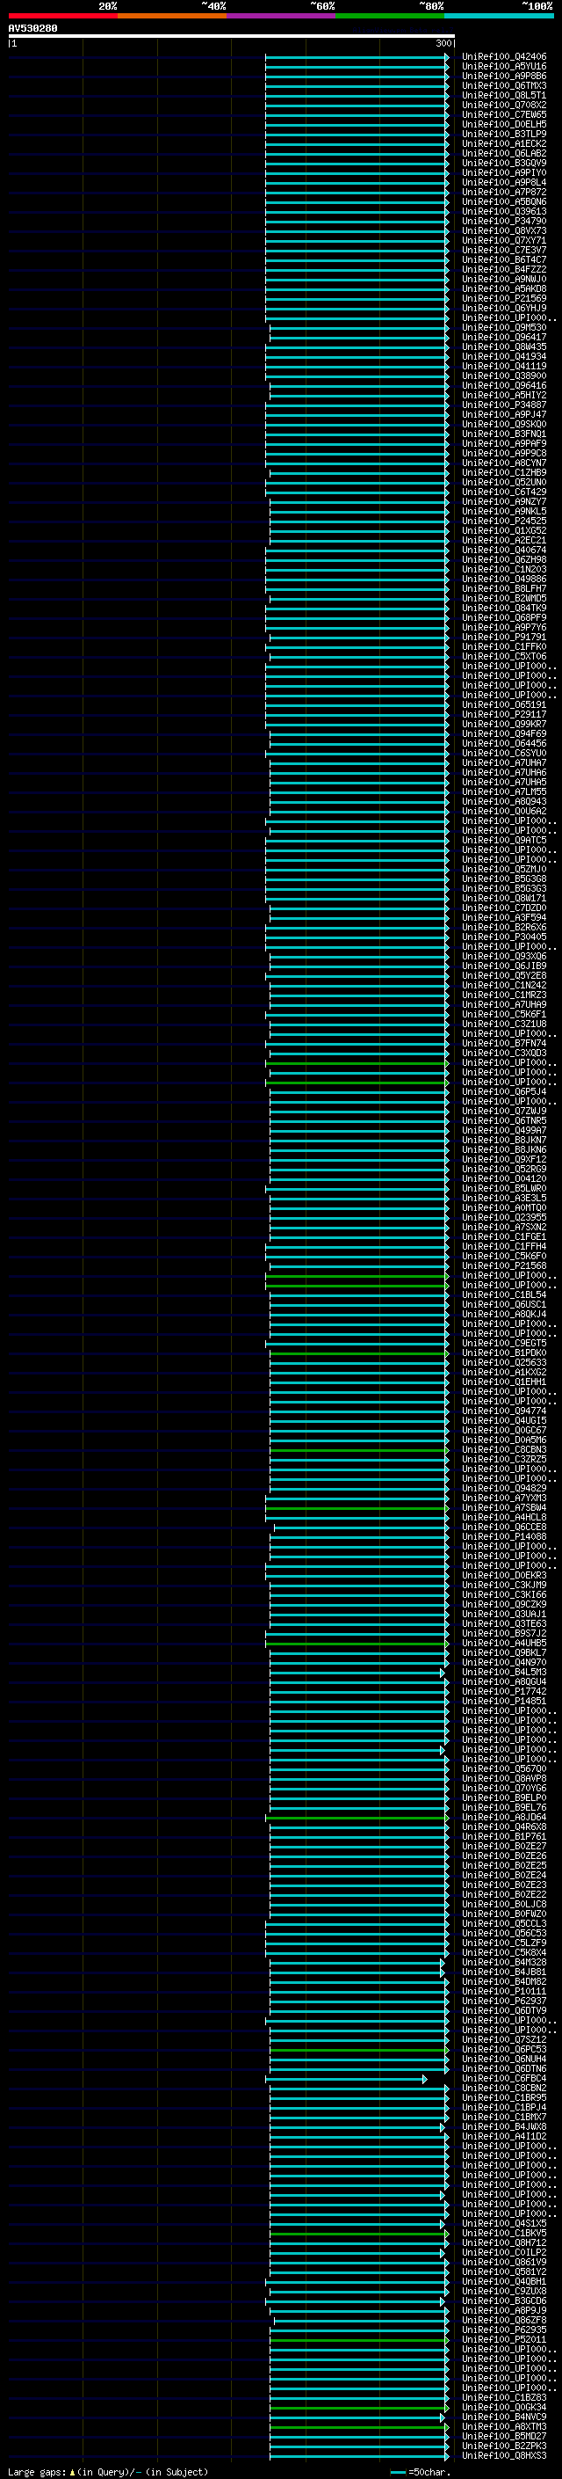Choose hit UniRef100_A7UHA7
562x2479 pixels.
(504, 762)
